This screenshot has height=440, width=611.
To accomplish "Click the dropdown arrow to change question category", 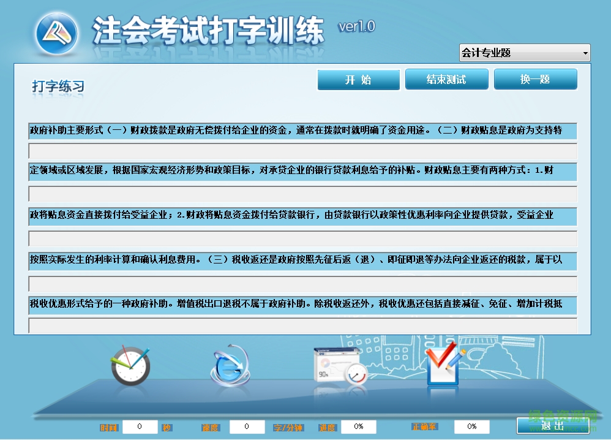I will 586,53.
